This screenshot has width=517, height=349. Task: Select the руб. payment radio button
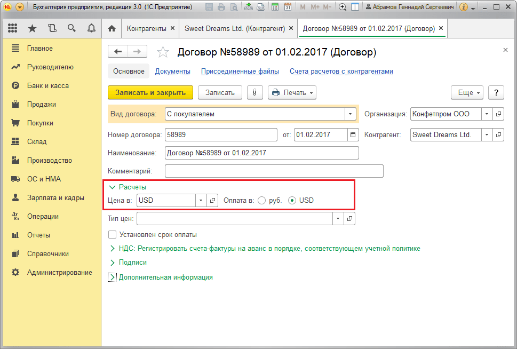pyautogui.click(x=262, y=201)
